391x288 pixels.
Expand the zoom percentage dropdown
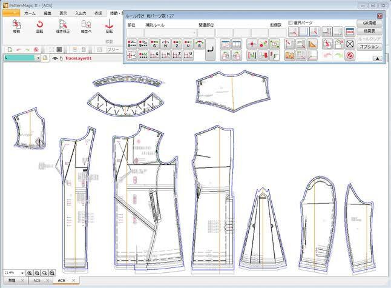[22, 273]
